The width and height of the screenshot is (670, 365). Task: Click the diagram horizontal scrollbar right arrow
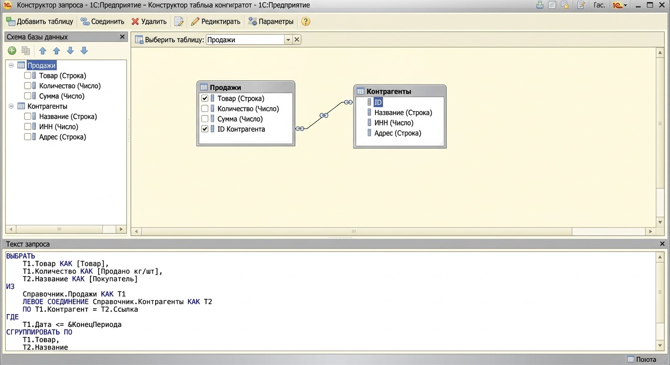(x=651, y=231)
